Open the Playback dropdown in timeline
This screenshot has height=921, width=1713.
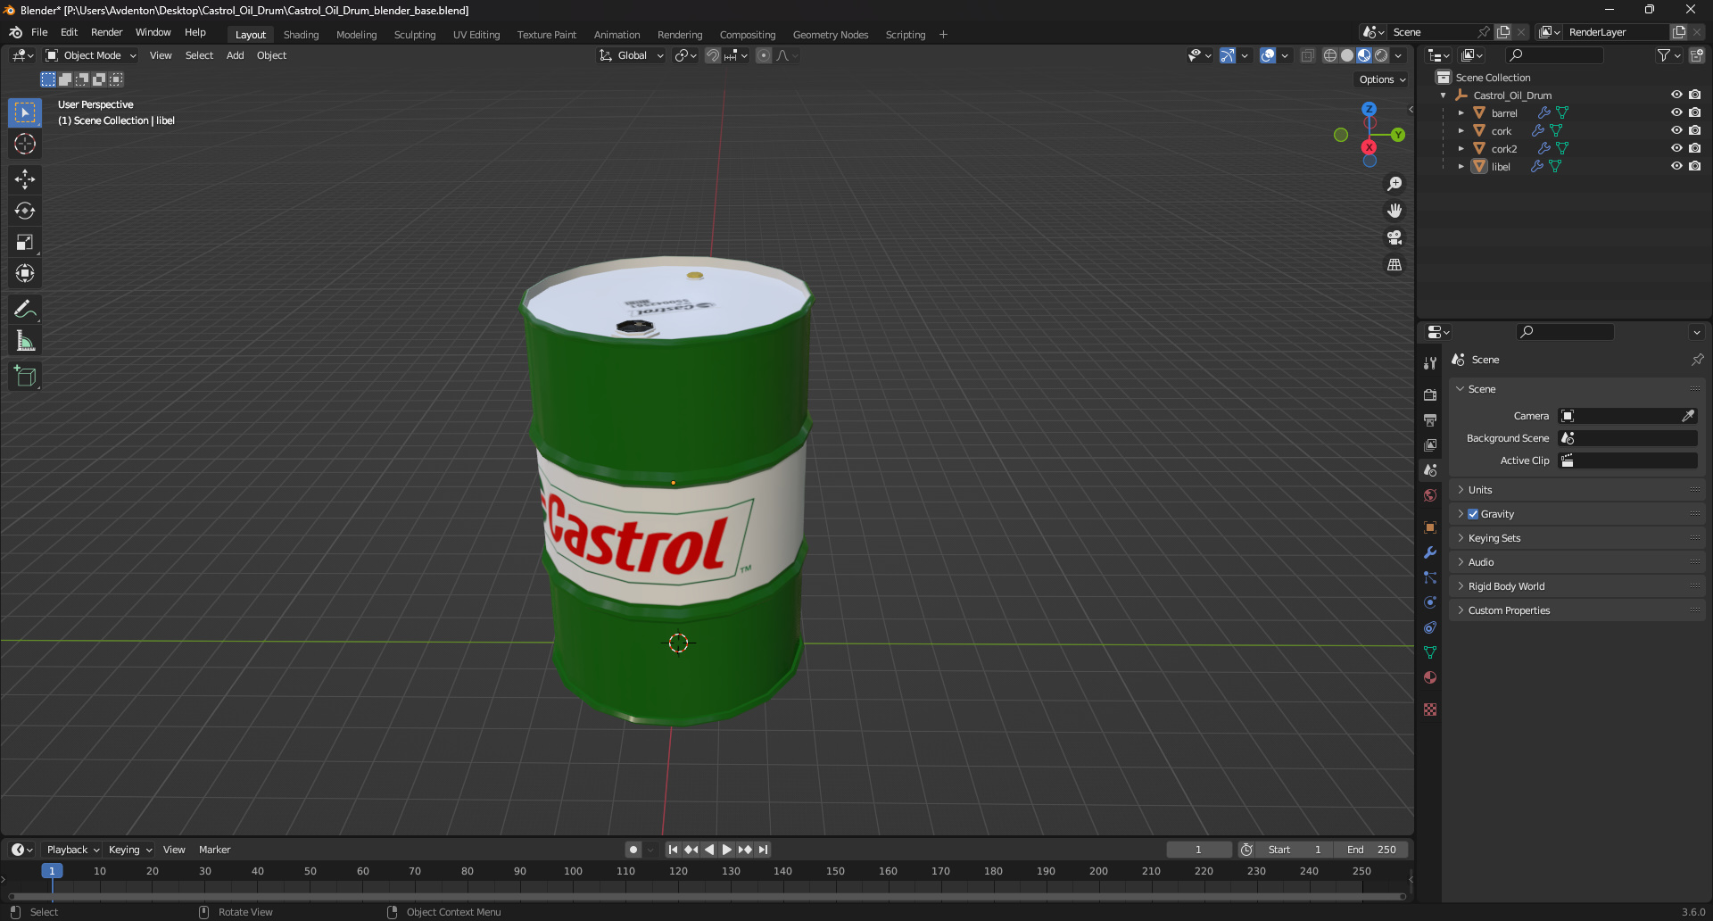click(x=72, y=850)
